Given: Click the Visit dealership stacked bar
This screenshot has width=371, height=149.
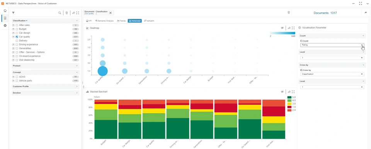Looking at the screenshot, I should click(x=274, y=119).
